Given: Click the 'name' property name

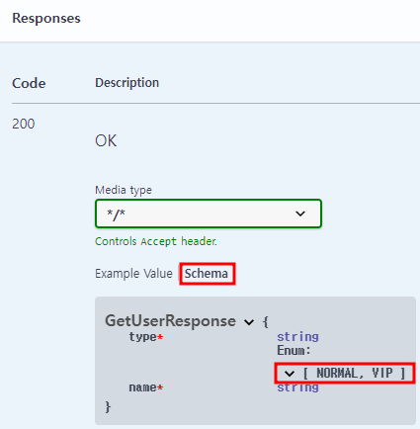Looking at the screenshot, I should 142,387.
